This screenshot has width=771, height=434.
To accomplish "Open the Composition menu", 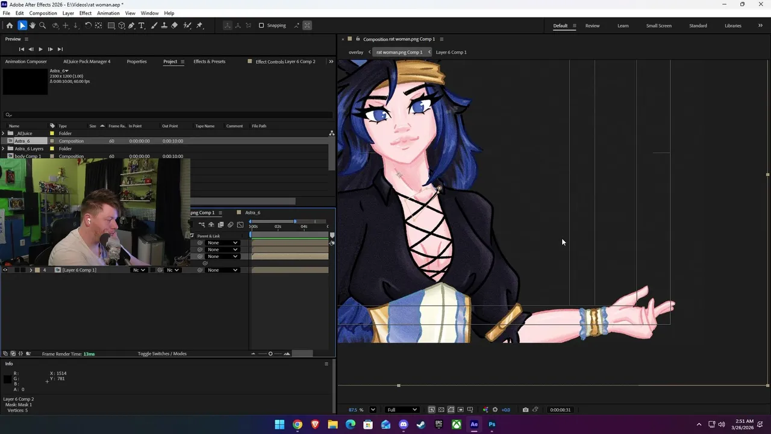I will pyautogui.click(x=43, y=13).
